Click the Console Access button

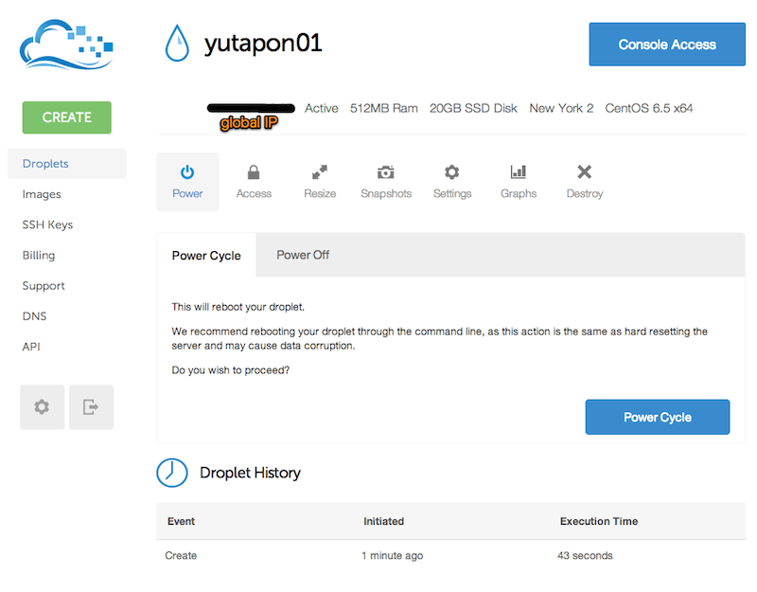pos(667,45)
